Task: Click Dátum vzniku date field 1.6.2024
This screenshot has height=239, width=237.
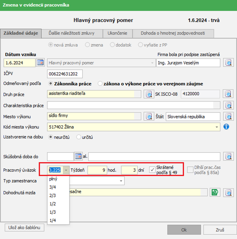Action: point(19,63)
